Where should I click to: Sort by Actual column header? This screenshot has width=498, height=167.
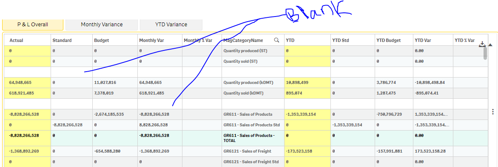pos(16,40)
